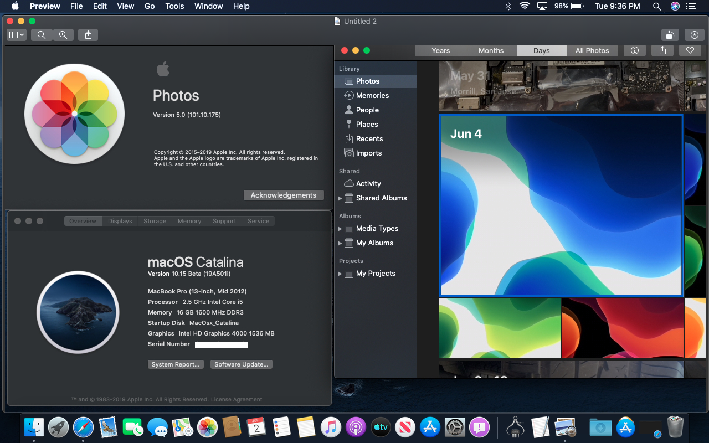
Task: Zoom out using Preview toolbar magnifier
Action: (42, 35)
